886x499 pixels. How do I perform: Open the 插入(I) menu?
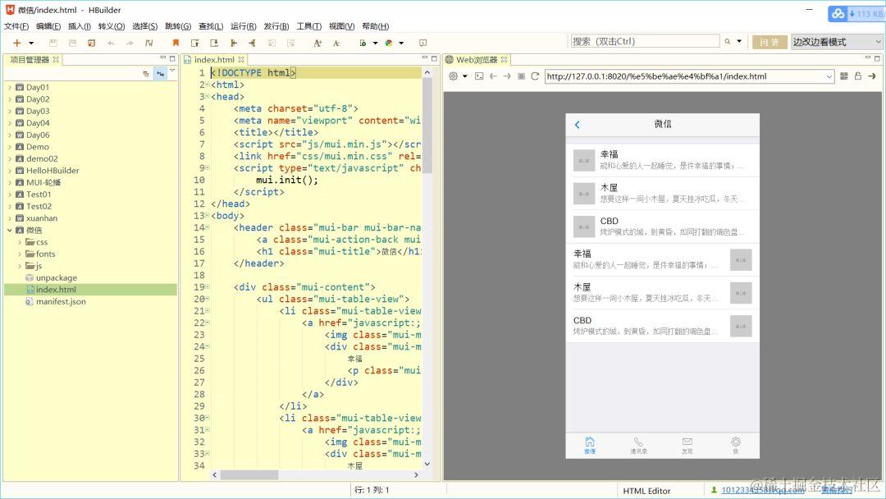[x=79, y=26]
